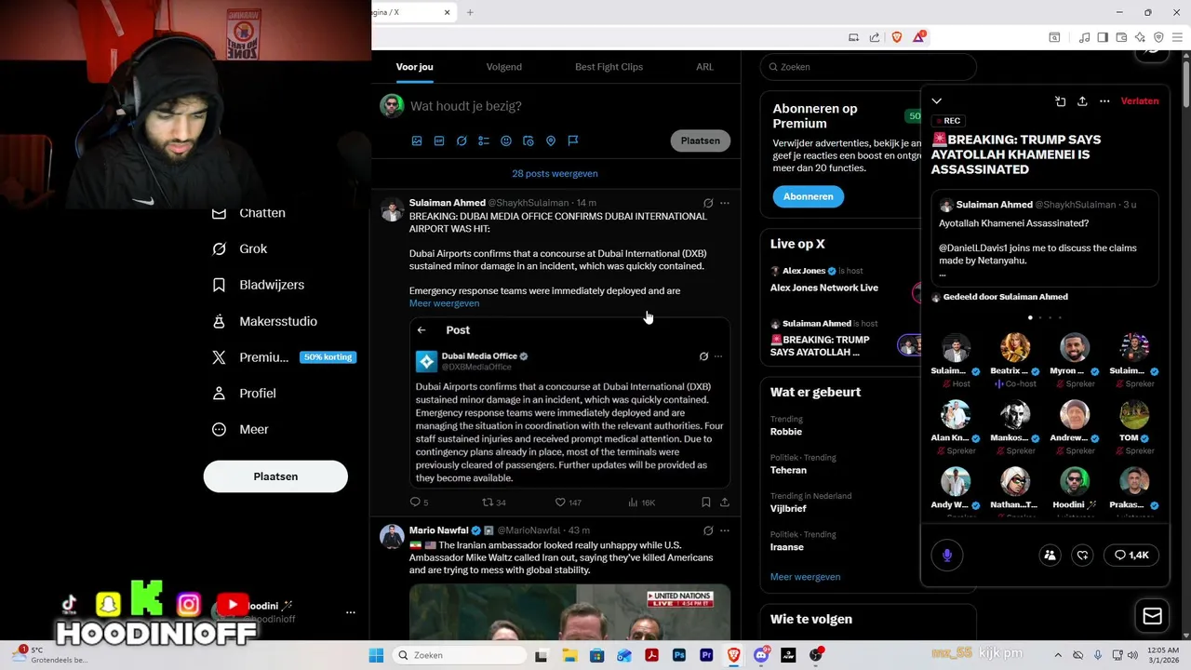Bookmark Sulaiman Ahmed's Dubai airport post
The height and width of the screenshot is (670, 1191).
706,502
